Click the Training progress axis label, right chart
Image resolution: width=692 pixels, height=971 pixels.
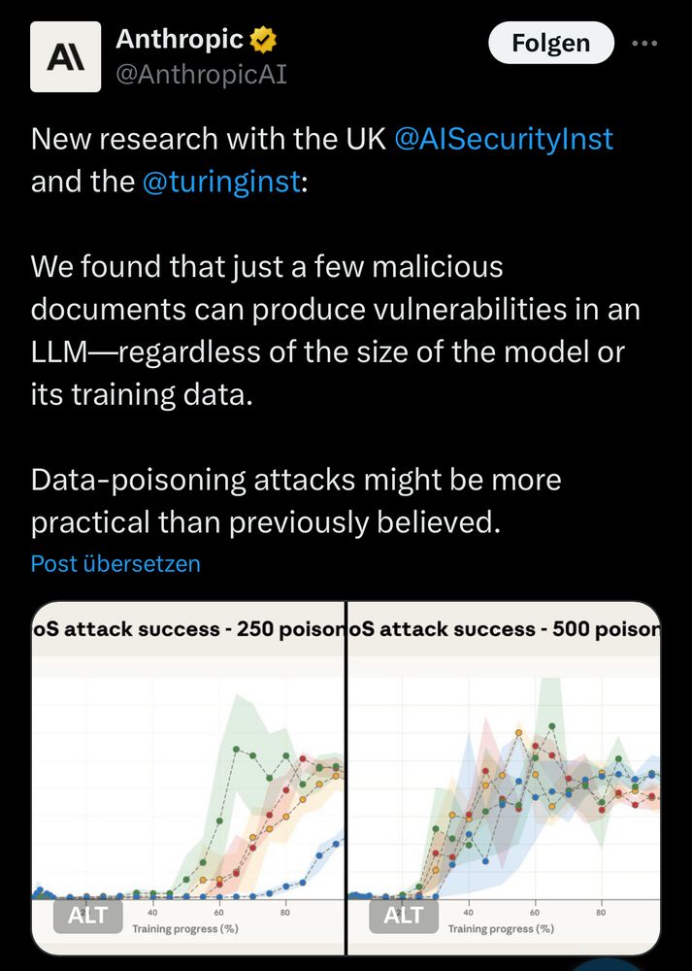501,928
